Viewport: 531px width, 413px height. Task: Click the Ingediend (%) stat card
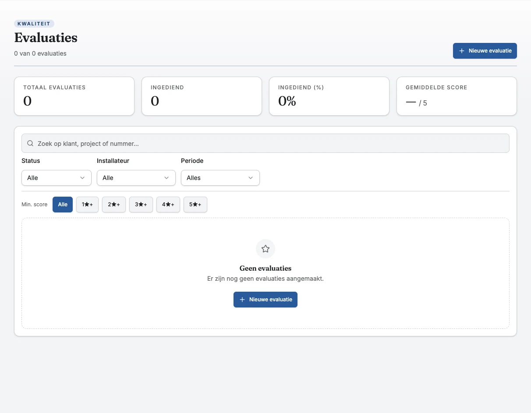pyautogui.click(x=329, y=96)
